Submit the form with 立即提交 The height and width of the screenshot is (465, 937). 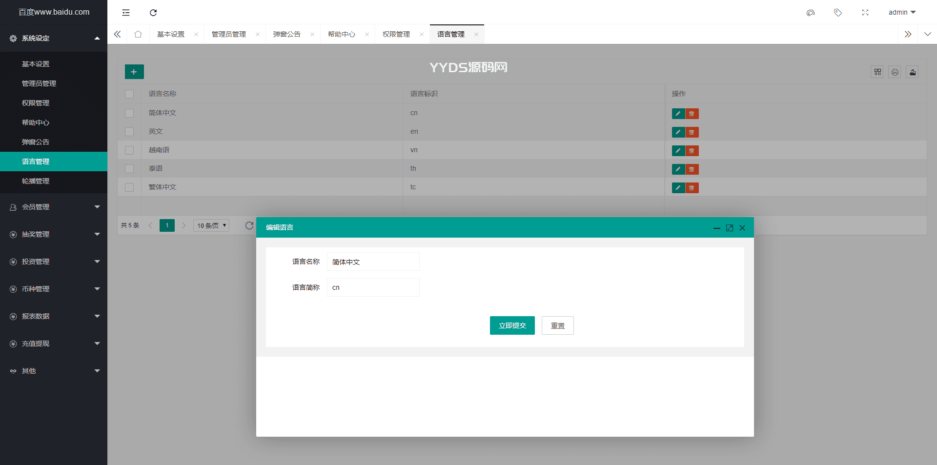pos(512,325)
